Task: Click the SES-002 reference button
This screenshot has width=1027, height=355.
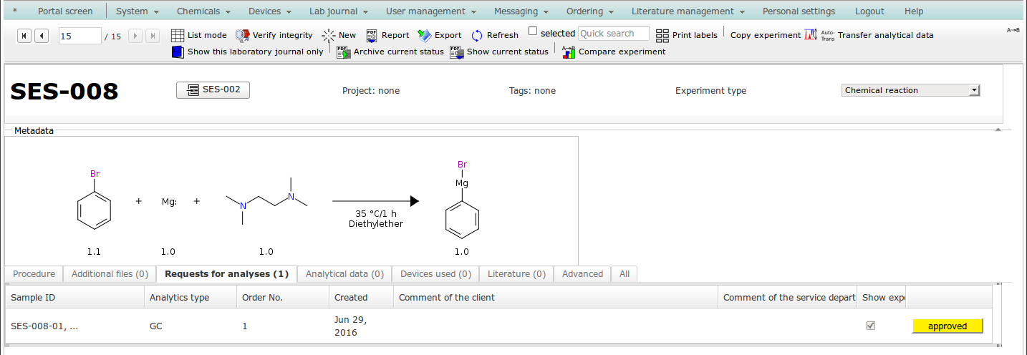Action: pos(213,89)
